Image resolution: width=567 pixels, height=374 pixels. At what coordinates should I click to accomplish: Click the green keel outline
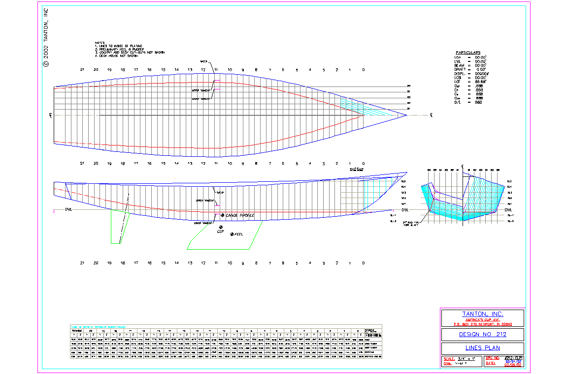click(225, 235)
